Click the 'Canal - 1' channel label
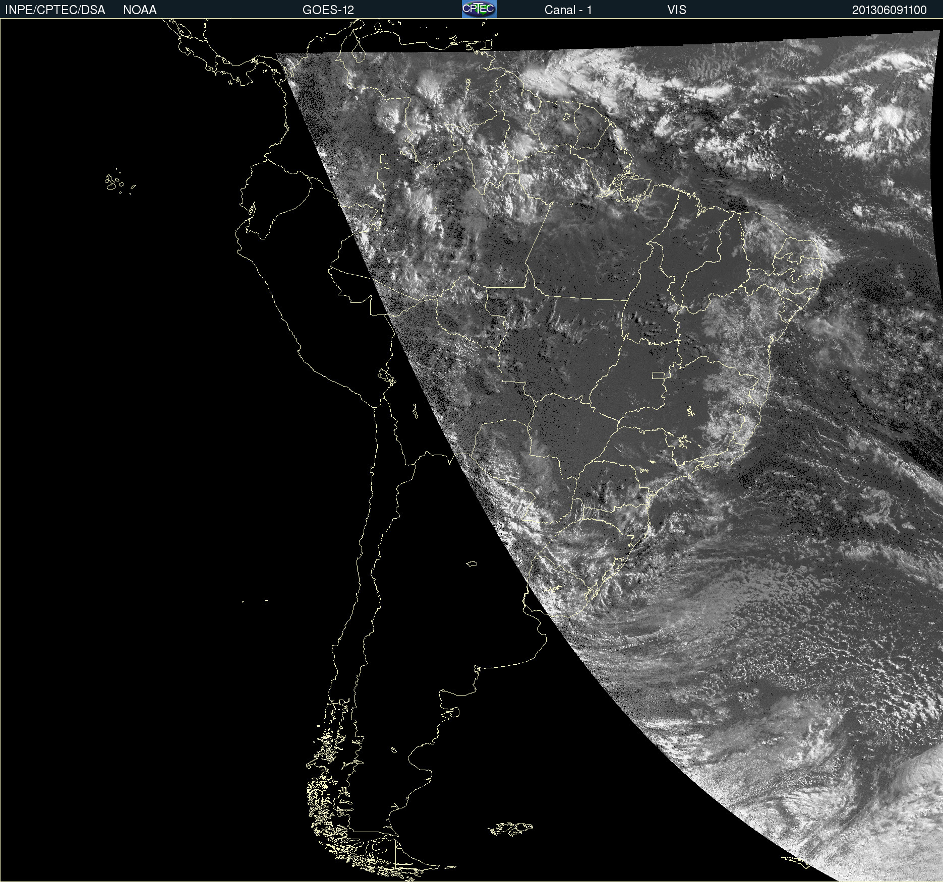The width and height of the screenshot is (943, 882). [x=568, y=10]
